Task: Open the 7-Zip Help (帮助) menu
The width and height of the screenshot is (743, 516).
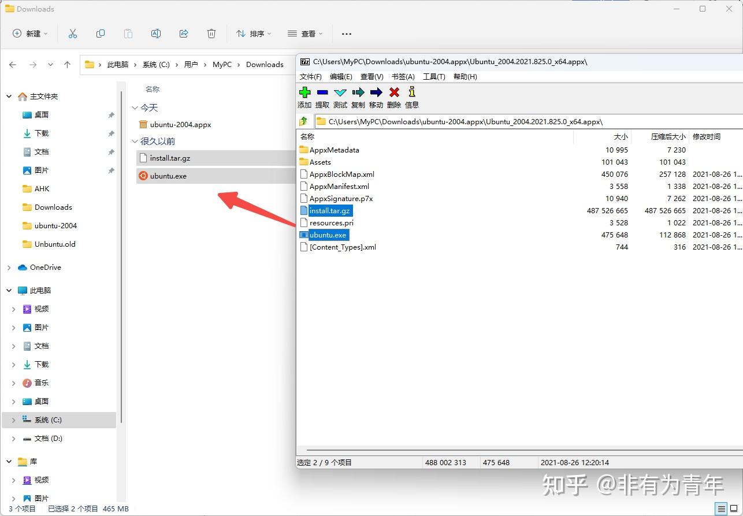Action: pos(465,76)
